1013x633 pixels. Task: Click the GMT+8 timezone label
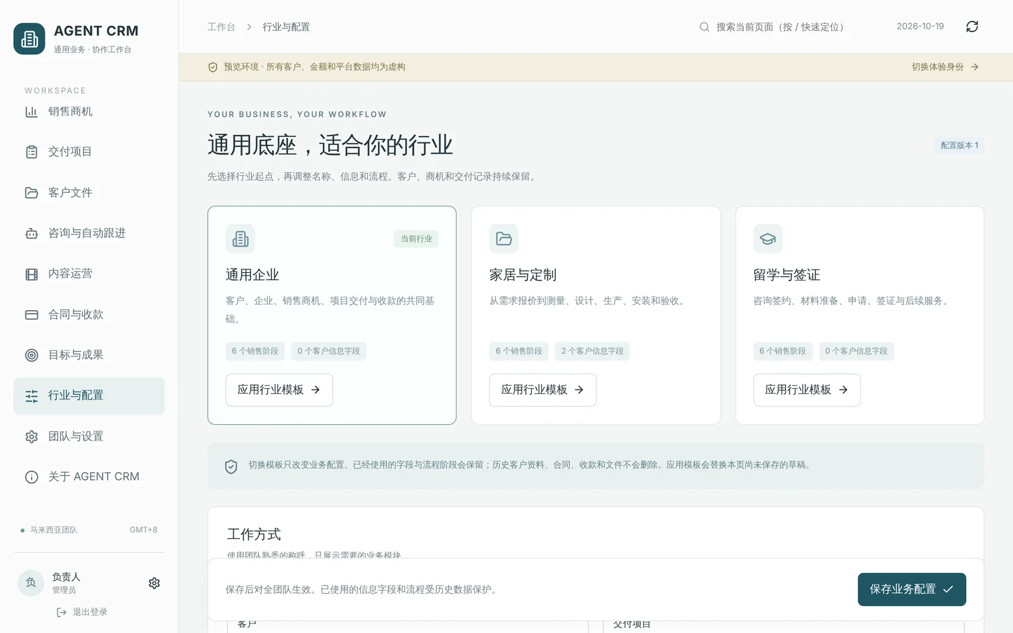pos(144,530)
